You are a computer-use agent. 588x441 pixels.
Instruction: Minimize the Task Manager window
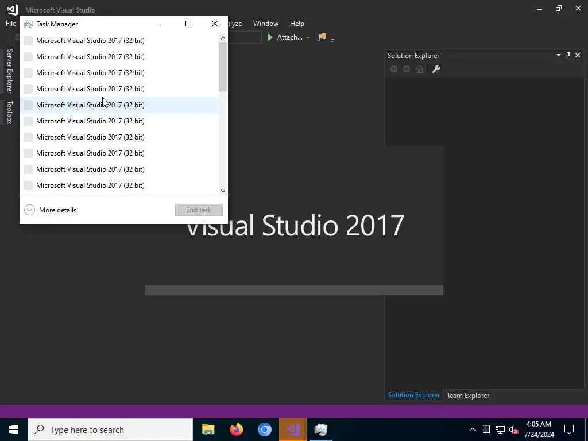pos(163,24)
